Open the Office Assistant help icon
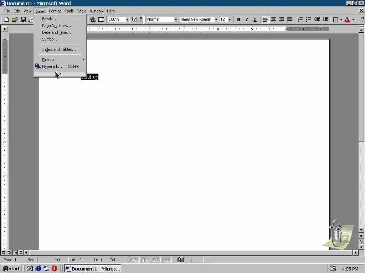Image resolution: width=365 pixels, height=273 pixels. (134, 20)
